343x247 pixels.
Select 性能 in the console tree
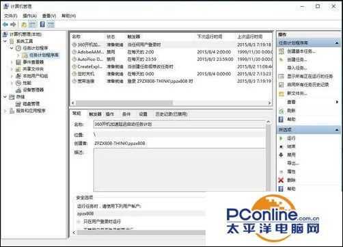click(27, 83)
